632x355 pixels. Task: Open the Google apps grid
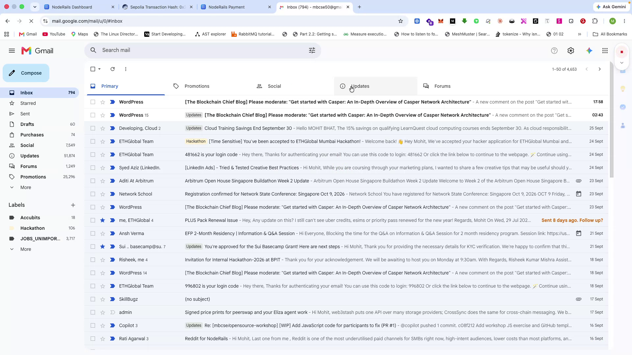pos(605,51)
